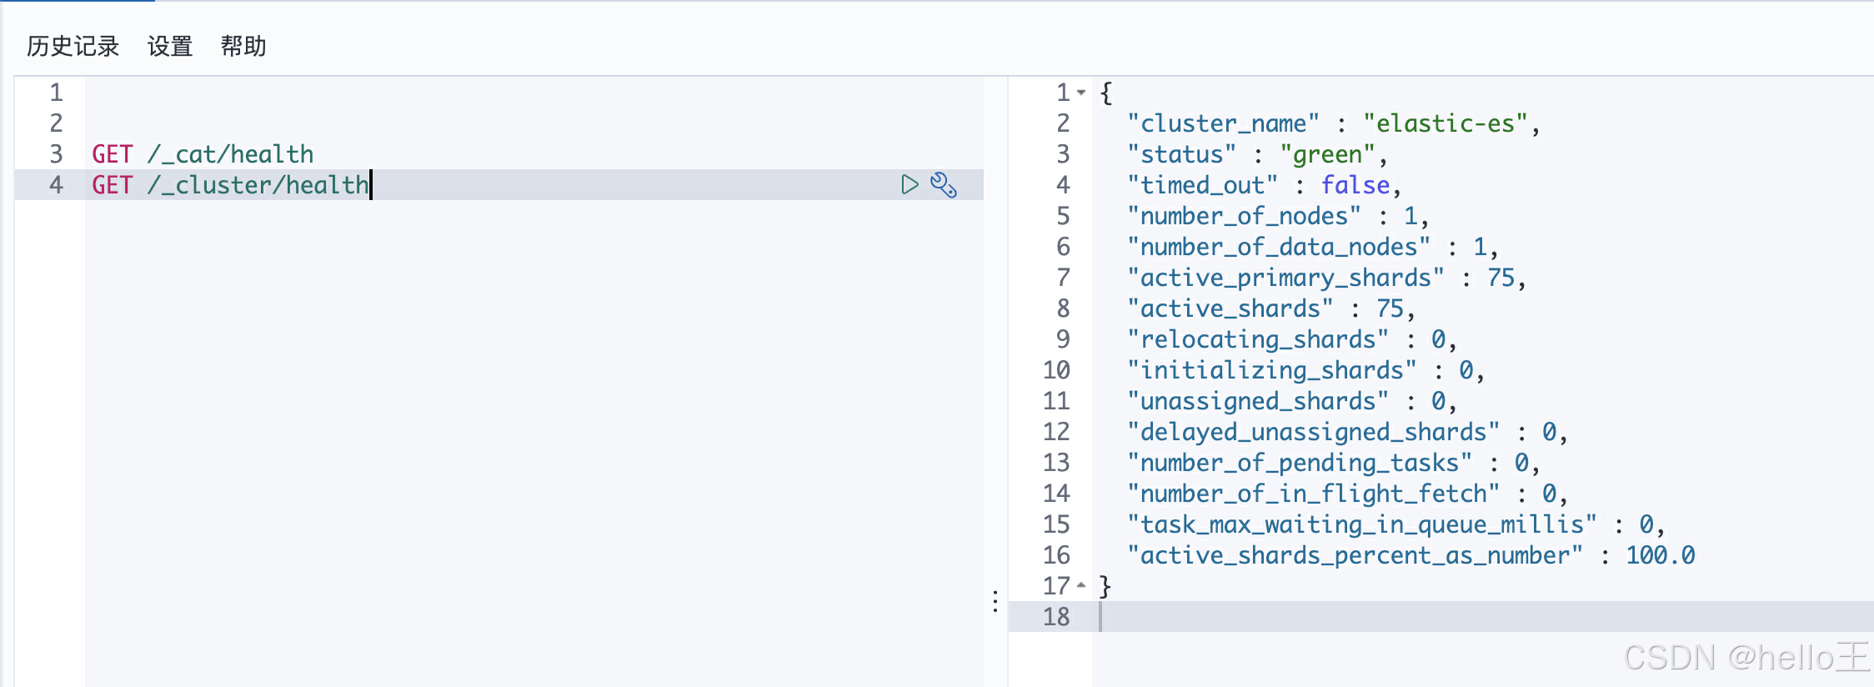
Task: Click value 75 of active_primary_shards
Action: pos(1501,278)
